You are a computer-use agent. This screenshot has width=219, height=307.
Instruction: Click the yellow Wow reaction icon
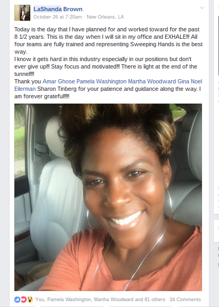pyautogui.click(x=30, y=300)
